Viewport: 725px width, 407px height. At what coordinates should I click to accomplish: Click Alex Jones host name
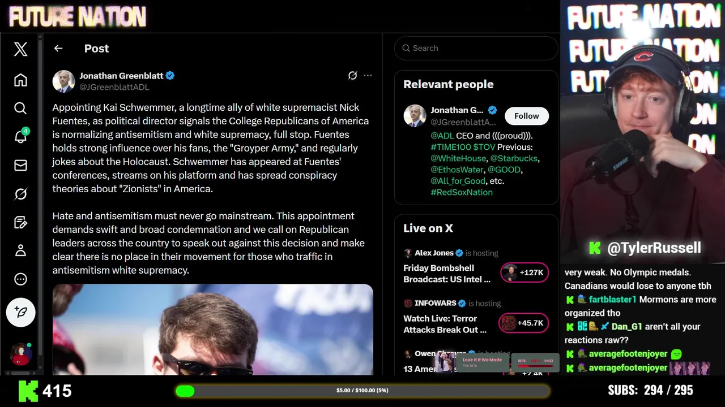(x=434, y=253)
